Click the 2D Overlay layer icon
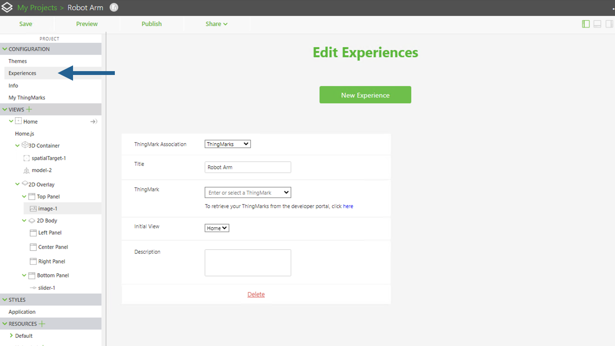615x346 pixels. [x=25, y=184]
